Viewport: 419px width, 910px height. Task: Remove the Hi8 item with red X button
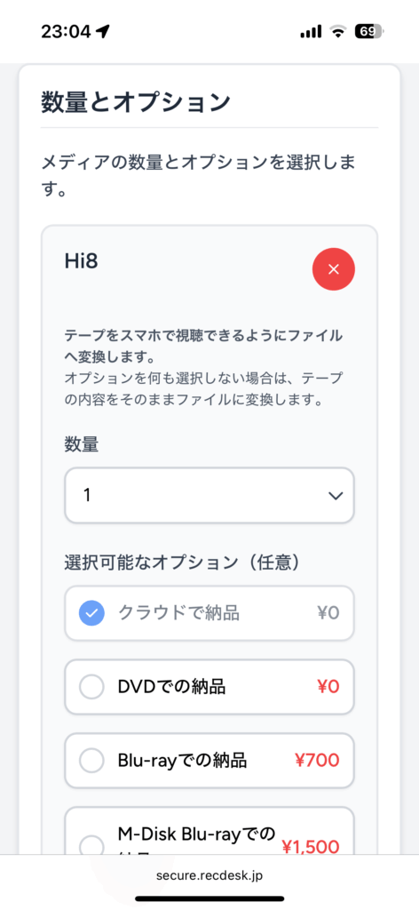pyautogui.click(x=333, y=269)
